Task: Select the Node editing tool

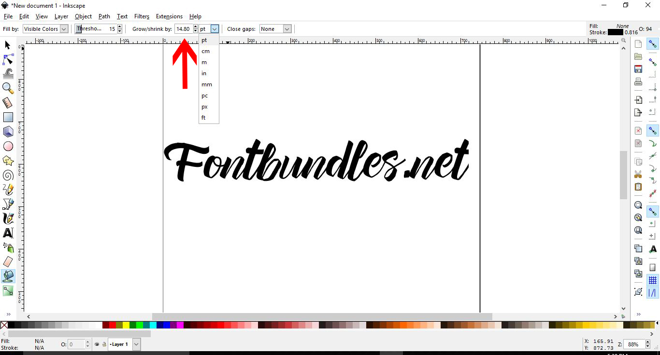Action: [x=8, y=59]
